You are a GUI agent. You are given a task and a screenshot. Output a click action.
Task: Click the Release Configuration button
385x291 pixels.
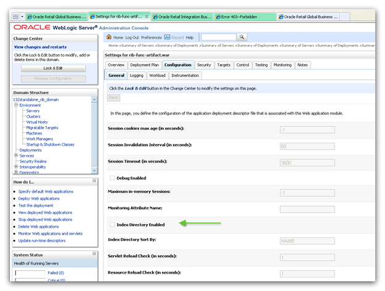pos(53,79)
